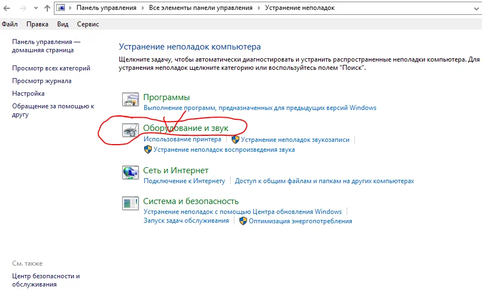482x292 pixels.
Task: Click the Оборудование и звук category icon
Action: click(130, 130)
